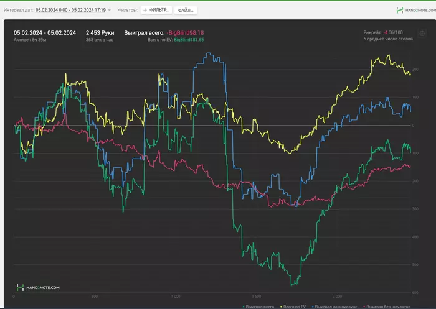Image resolution: width=436 pixels, height=309 pixels.
Task: Click the Винрейт -4.66/100 value
Action: (383, 32)
